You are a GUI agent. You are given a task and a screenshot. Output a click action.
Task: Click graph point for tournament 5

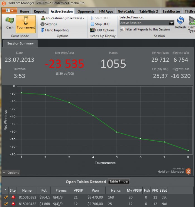point(116,132)
